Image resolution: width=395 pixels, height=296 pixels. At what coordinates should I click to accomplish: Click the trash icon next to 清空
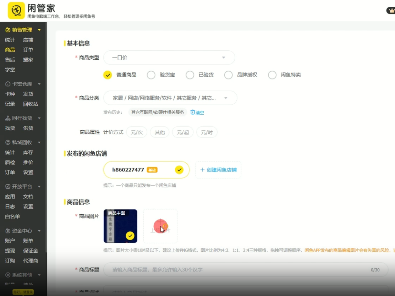[x=192, y=112]
